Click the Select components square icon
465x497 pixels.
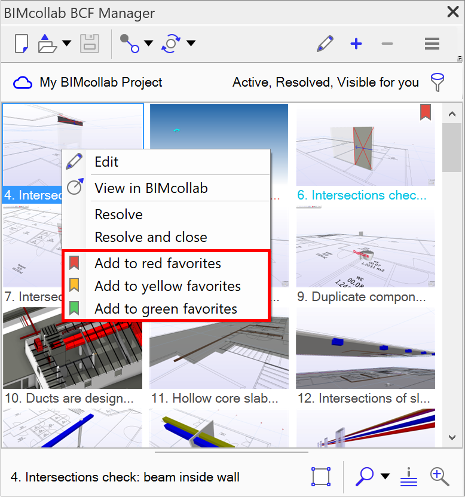321,477
